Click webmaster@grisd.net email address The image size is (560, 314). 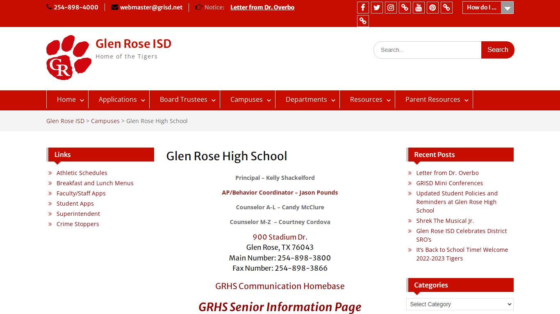[151, 7]
